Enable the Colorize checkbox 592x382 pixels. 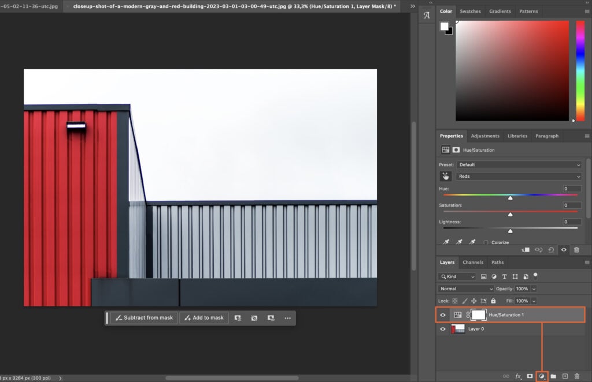click(486, 242)
